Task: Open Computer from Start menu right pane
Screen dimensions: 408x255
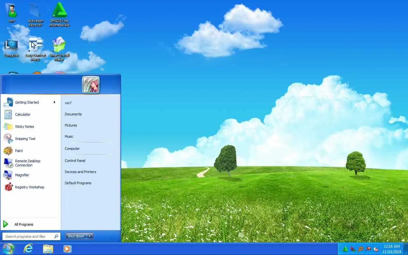Action: point(72,149)
